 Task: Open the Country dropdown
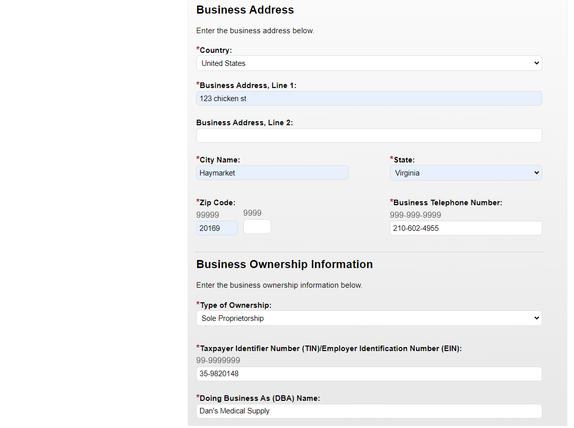(369, 63)
